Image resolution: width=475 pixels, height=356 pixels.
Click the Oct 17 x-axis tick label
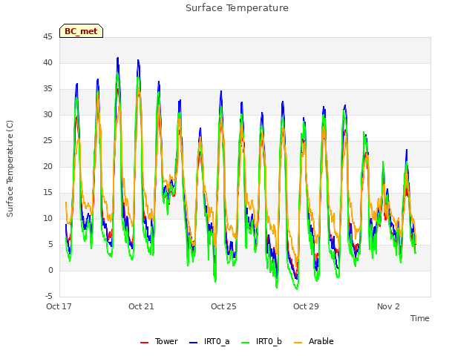[59, 306]
